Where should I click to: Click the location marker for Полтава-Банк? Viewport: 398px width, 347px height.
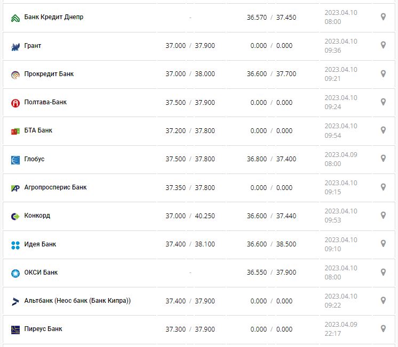[x=383, y=102]
